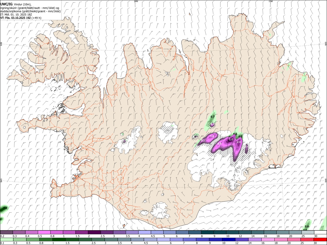
Task: Click the '4.5' label under top legend row
Action: [153, 236]
